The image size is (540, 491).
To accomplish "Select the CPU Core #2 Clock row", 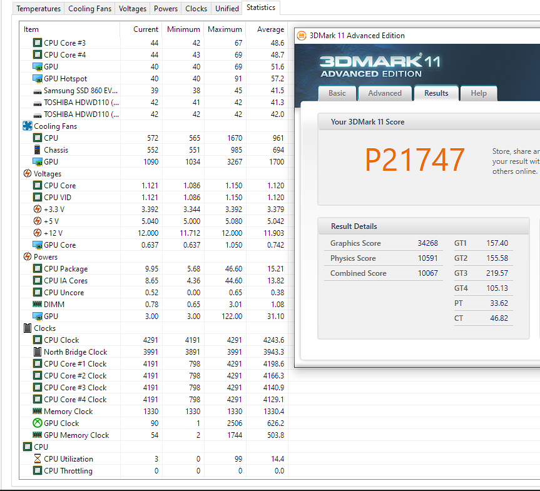I will (153, 376).
